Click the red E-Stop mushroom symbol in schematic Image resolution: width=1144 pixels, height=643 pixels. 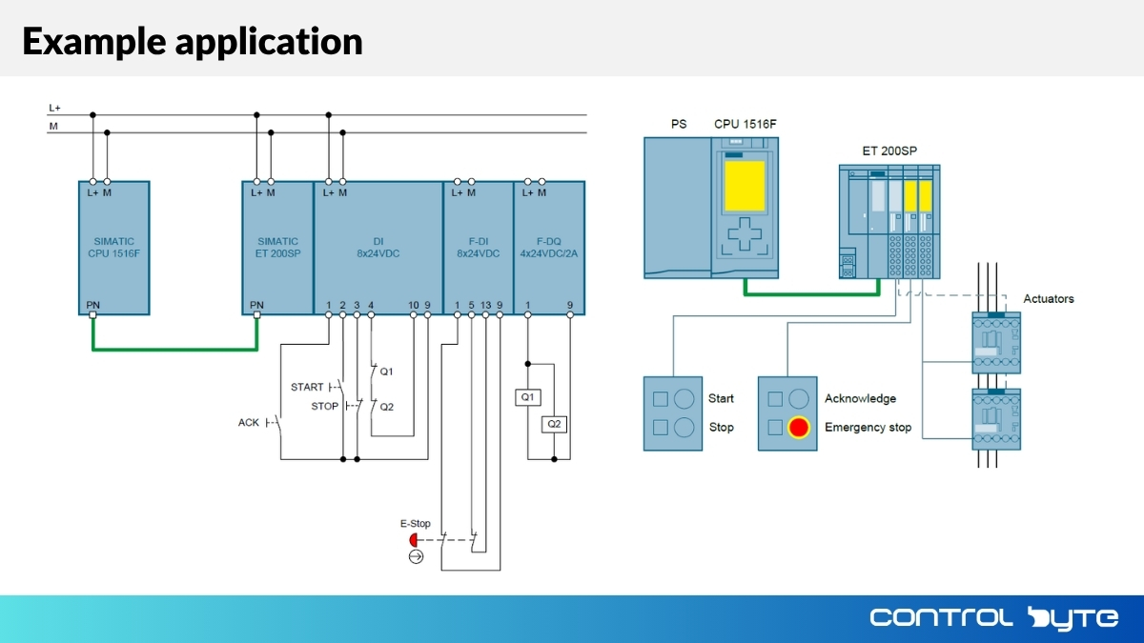pos(414,539)
